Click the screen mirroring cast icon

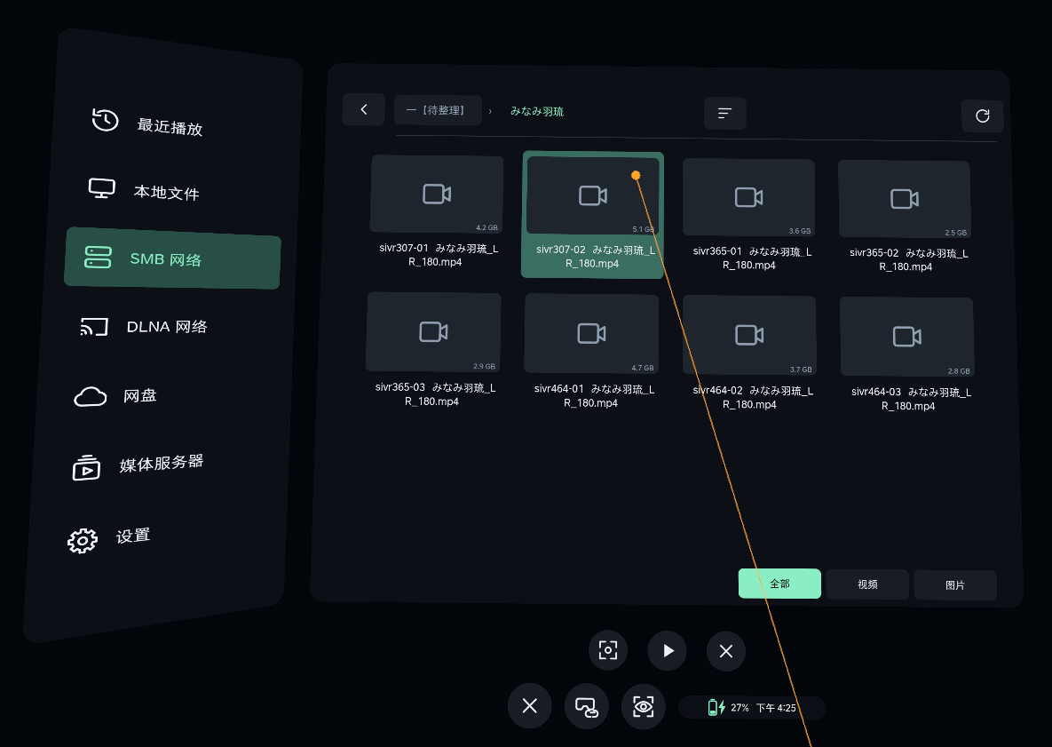tap(587, 707)
